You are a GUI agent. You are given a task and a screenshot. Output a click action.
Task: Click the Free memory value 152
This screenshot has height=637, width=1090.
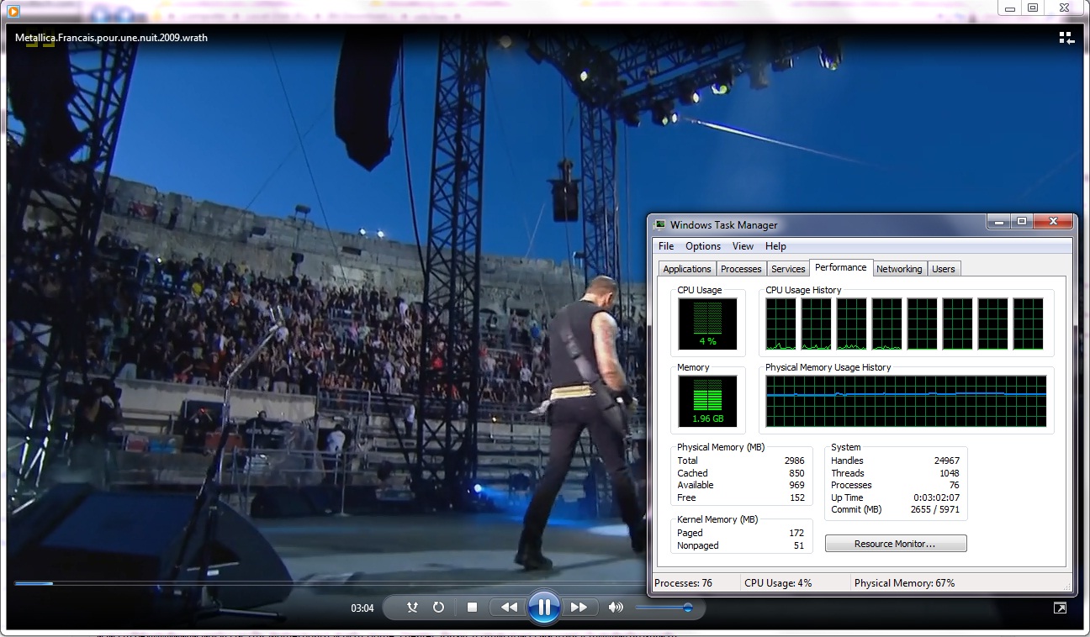point(796,497)
